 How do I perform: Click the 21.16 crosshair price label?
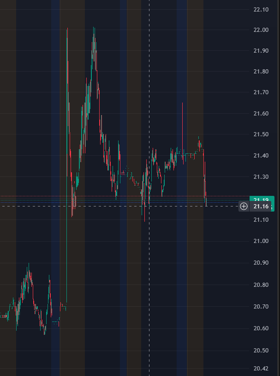click(x=260, y=206)
